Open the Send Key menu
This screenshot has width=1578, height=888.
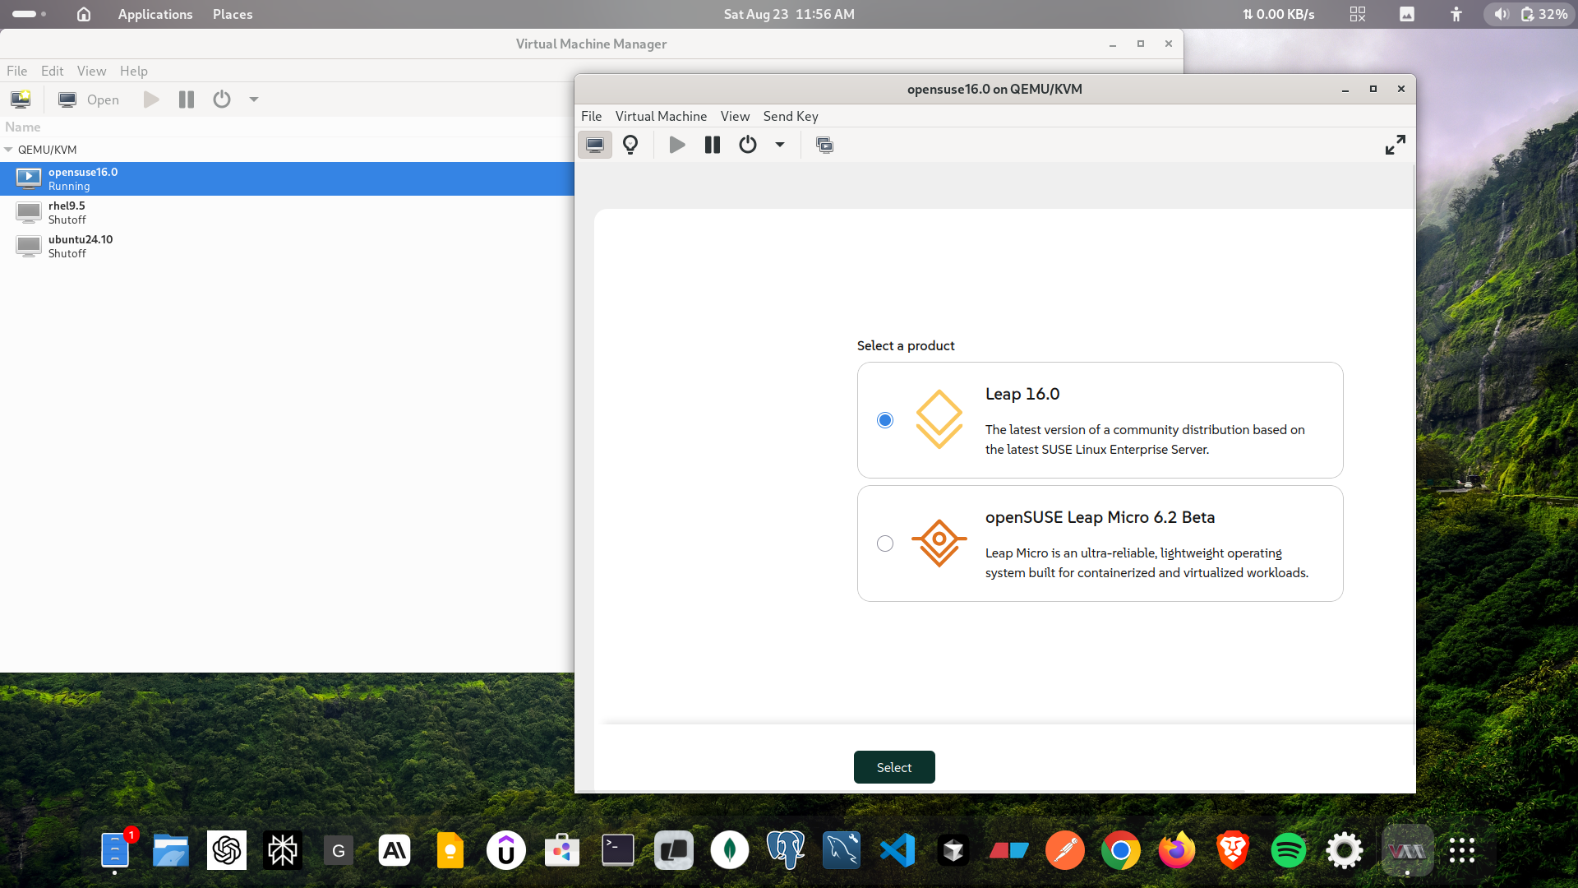click(791, 116)
